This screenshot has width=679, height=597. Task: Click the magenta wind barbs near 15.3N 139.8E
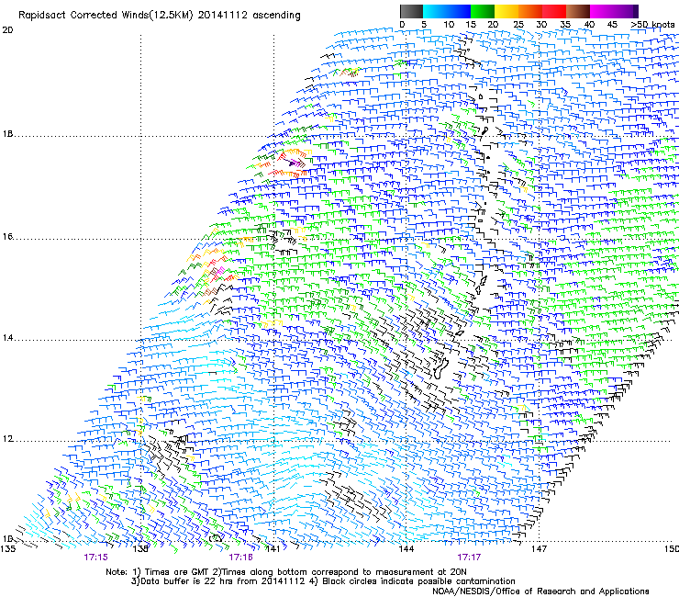(x=219, y=271)
